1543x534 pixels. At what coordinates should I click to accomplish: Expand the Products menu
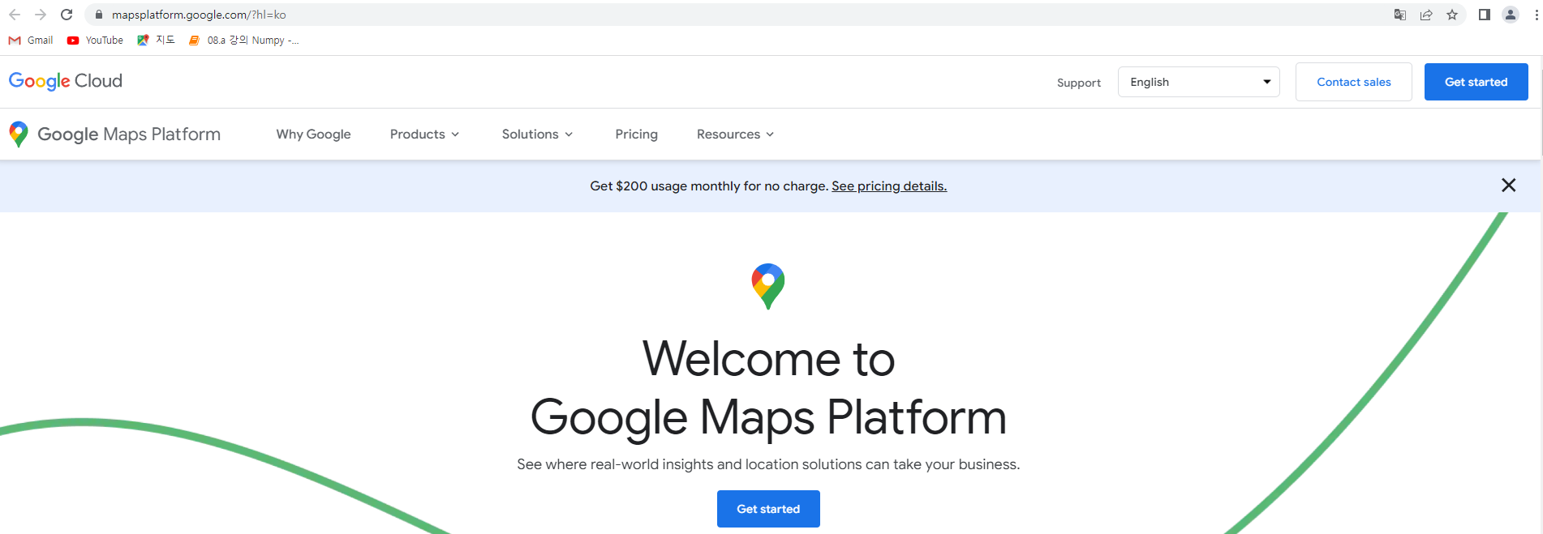(424, 135)
